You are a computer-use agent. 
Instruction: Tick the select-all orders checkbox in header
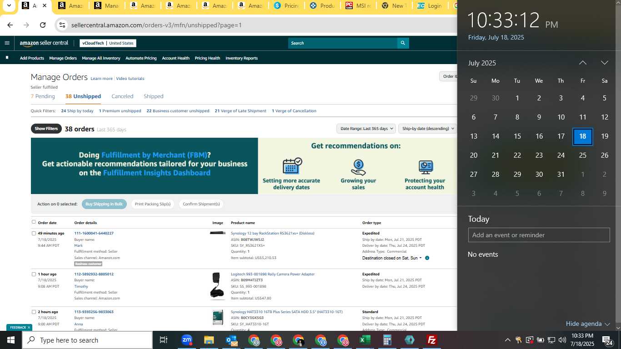pyautogui.click(x=34, y=222)
